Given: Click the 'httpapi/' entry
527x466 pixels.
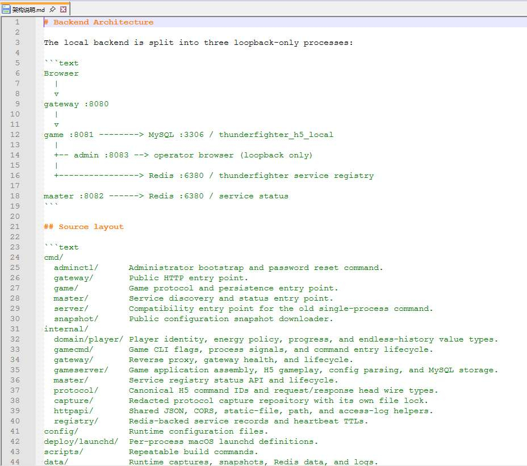Looking at the screenshot, I should (x=74, y=411).
